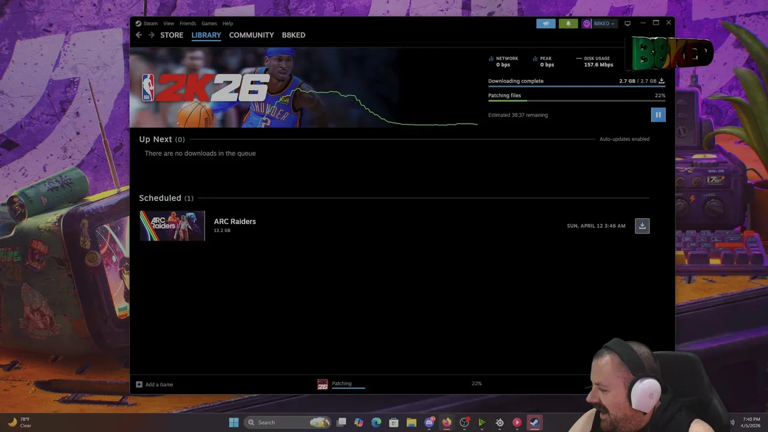
Task: Open Copilot from the taskbar
Action: coord(359,422)
